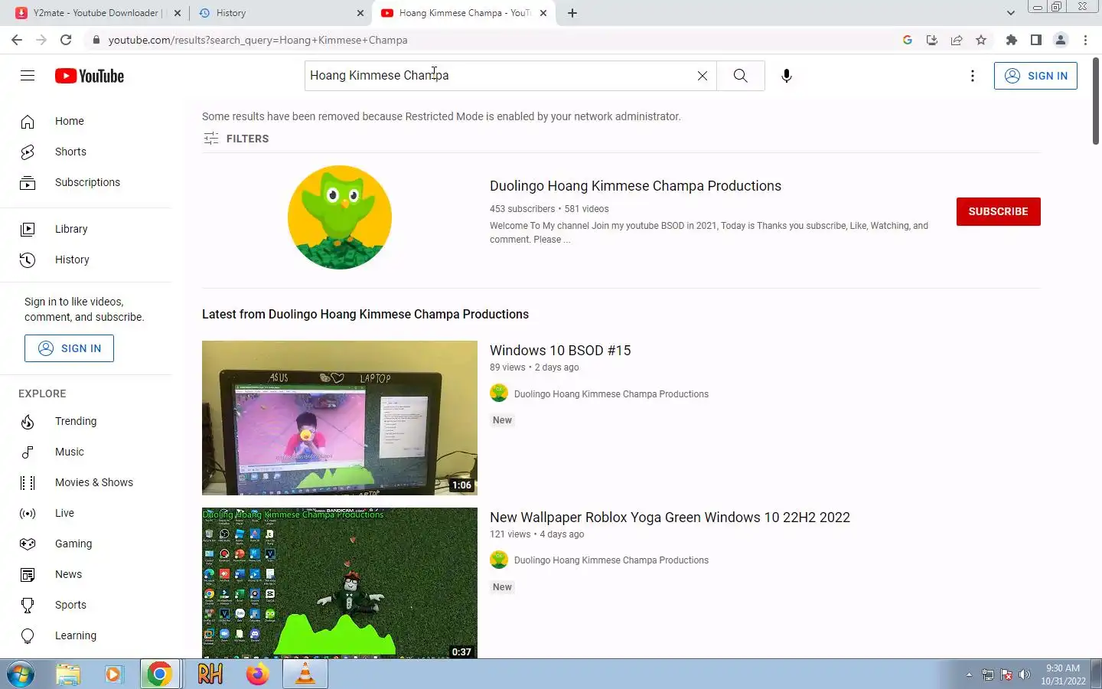Start voice search with the microphone icon

pyautogui.click(x=787, y=76)
